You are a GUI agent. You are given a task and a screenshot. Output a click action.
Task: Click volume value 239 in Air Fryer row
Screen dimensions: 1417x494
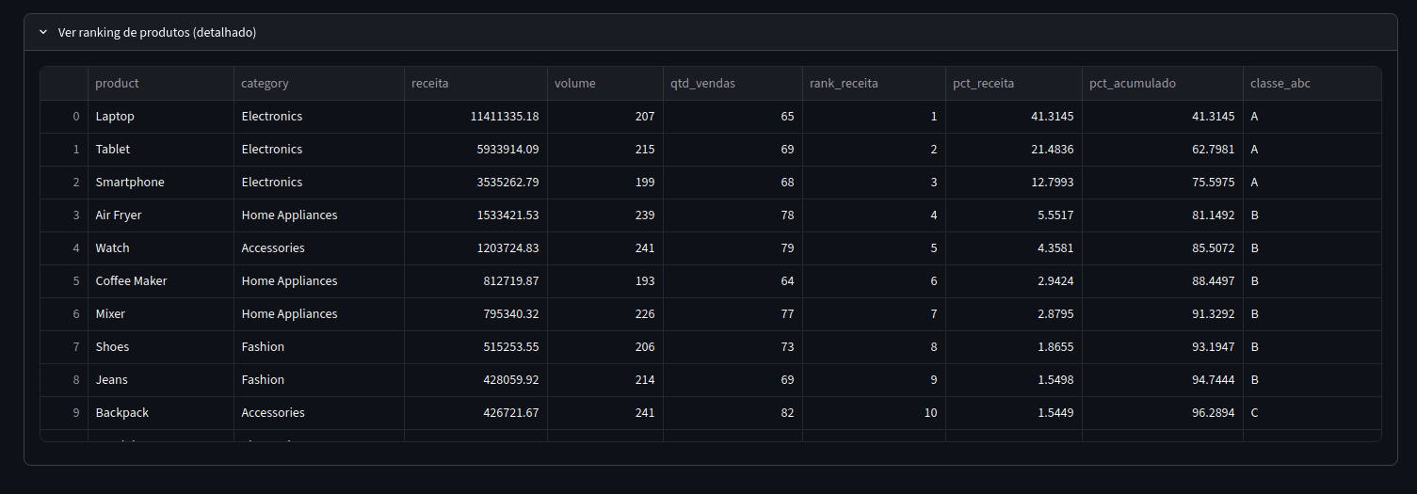point(604,215)
